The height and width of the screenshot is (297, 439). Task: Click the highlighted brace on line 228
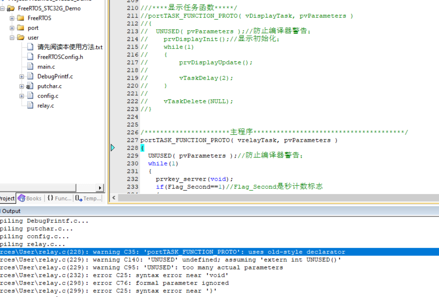tap(142, 148)
